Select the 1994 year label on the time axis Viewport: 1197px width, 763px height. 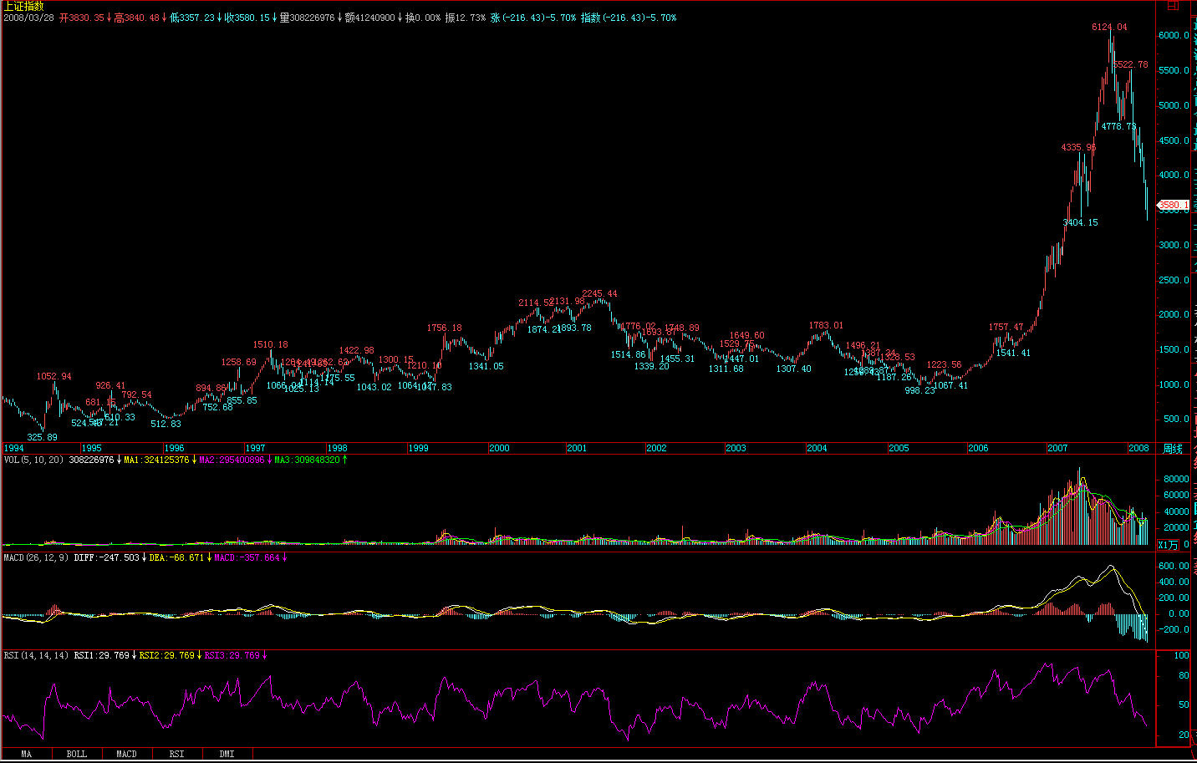(x=14, y=449)
